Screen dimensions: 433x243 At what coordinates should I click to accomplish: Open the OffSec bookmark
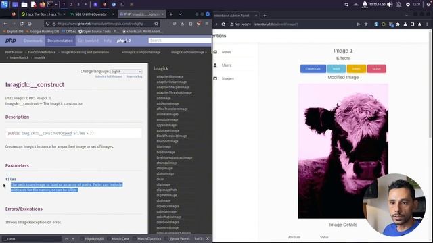[x=69, y=32]
